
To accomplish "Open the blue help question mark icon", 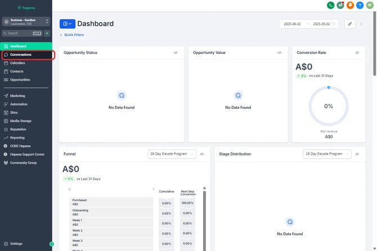I will (x=360, y=5).
